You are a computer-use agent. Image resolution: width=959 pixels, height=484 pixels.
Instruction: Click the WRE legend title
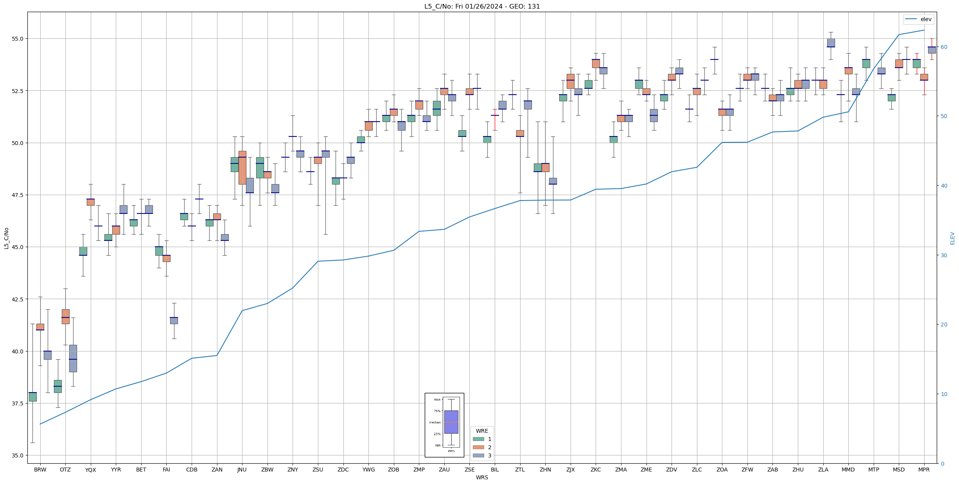tap(482, 431)
